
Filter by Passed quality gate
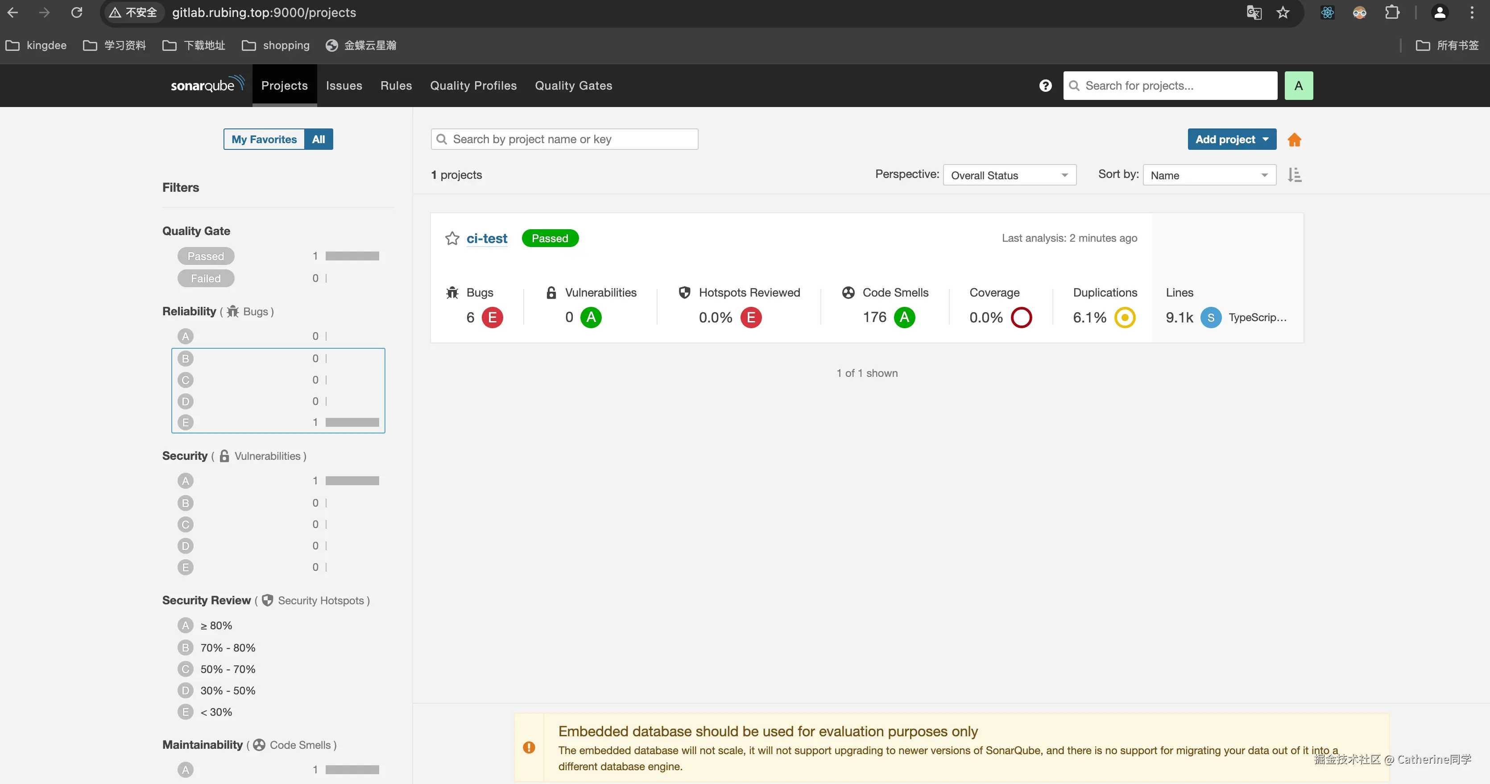pos(205,256)
